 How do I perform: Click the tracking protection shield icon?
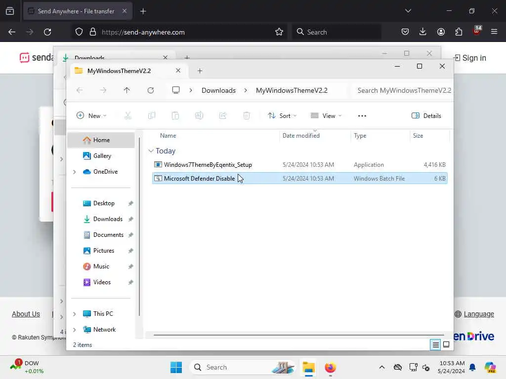click(79, 32)
